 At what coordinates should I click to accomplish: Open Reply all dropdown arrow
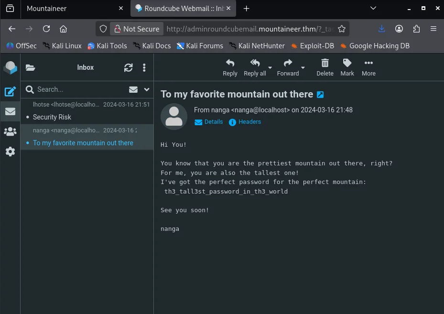pyautogui.click(x=270, y=67)
